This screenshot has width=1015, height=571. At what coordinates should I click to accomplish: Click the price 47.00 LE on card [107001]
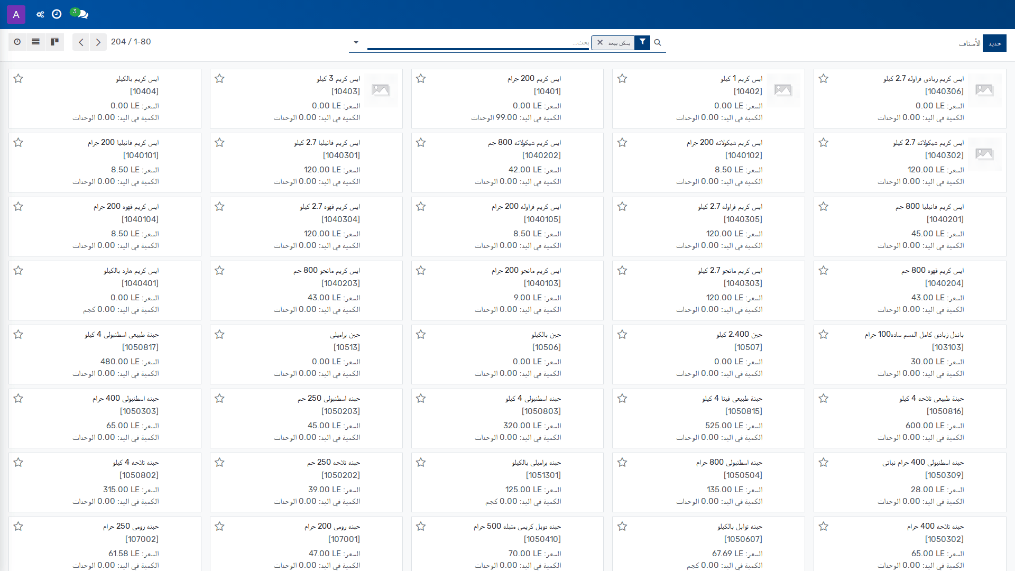pos(325,554)
